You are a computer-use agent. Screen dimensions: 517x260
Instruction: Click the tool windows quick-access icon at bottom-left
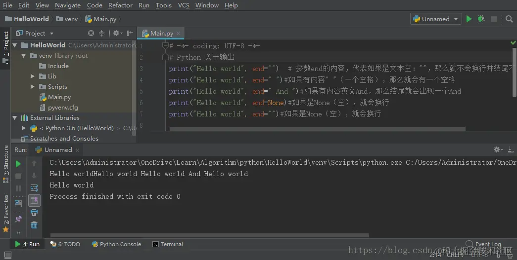(x=7, y=255)
